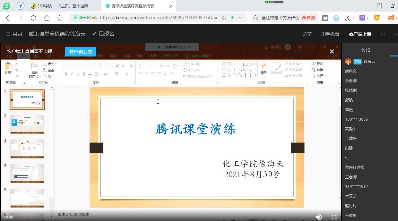Open a new browser tab
This screenshot has height=221, width=398.
tap(182, 6)
